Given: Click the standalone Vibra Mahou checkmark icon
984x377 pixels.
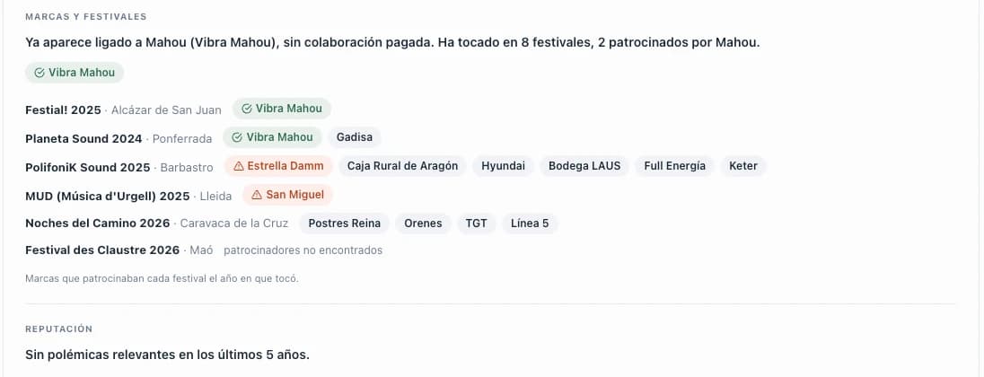Looking at the screenshot, I should pos(40,73).
